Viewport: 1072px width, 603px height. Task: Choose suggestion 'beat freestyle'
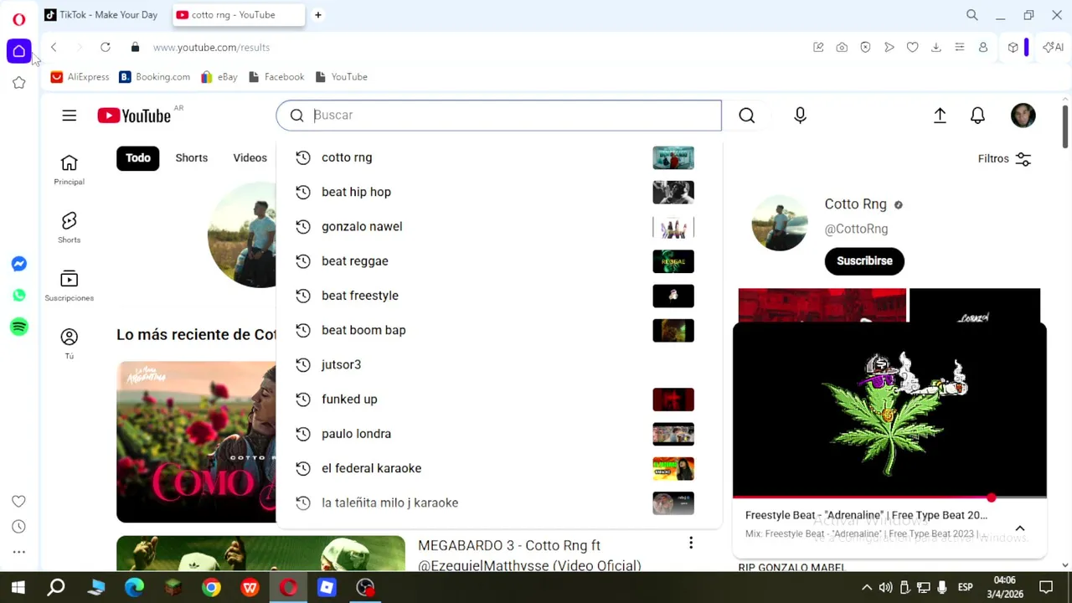pyautogui.click(x=498, y=296)
